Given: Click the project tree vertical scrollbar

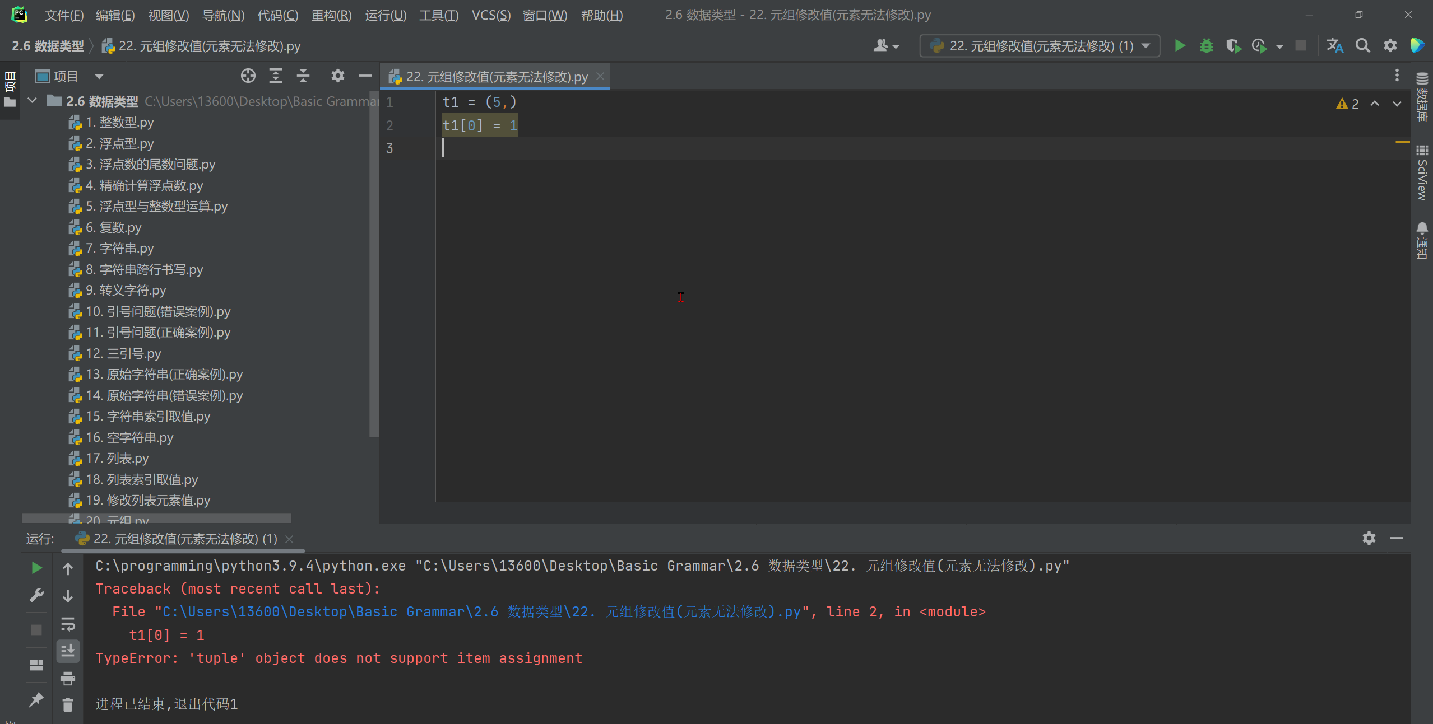Looking at the screenshot, I should pos(374,264).
